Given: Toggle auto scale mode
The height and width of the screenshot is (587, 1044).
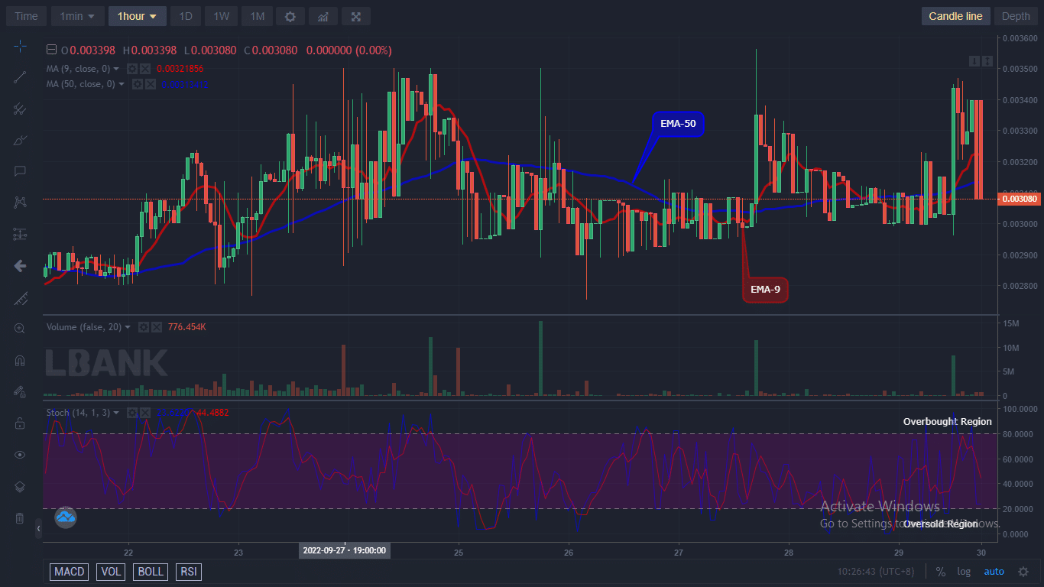Looking at the screenshot, I should click(x=994, y=572).
